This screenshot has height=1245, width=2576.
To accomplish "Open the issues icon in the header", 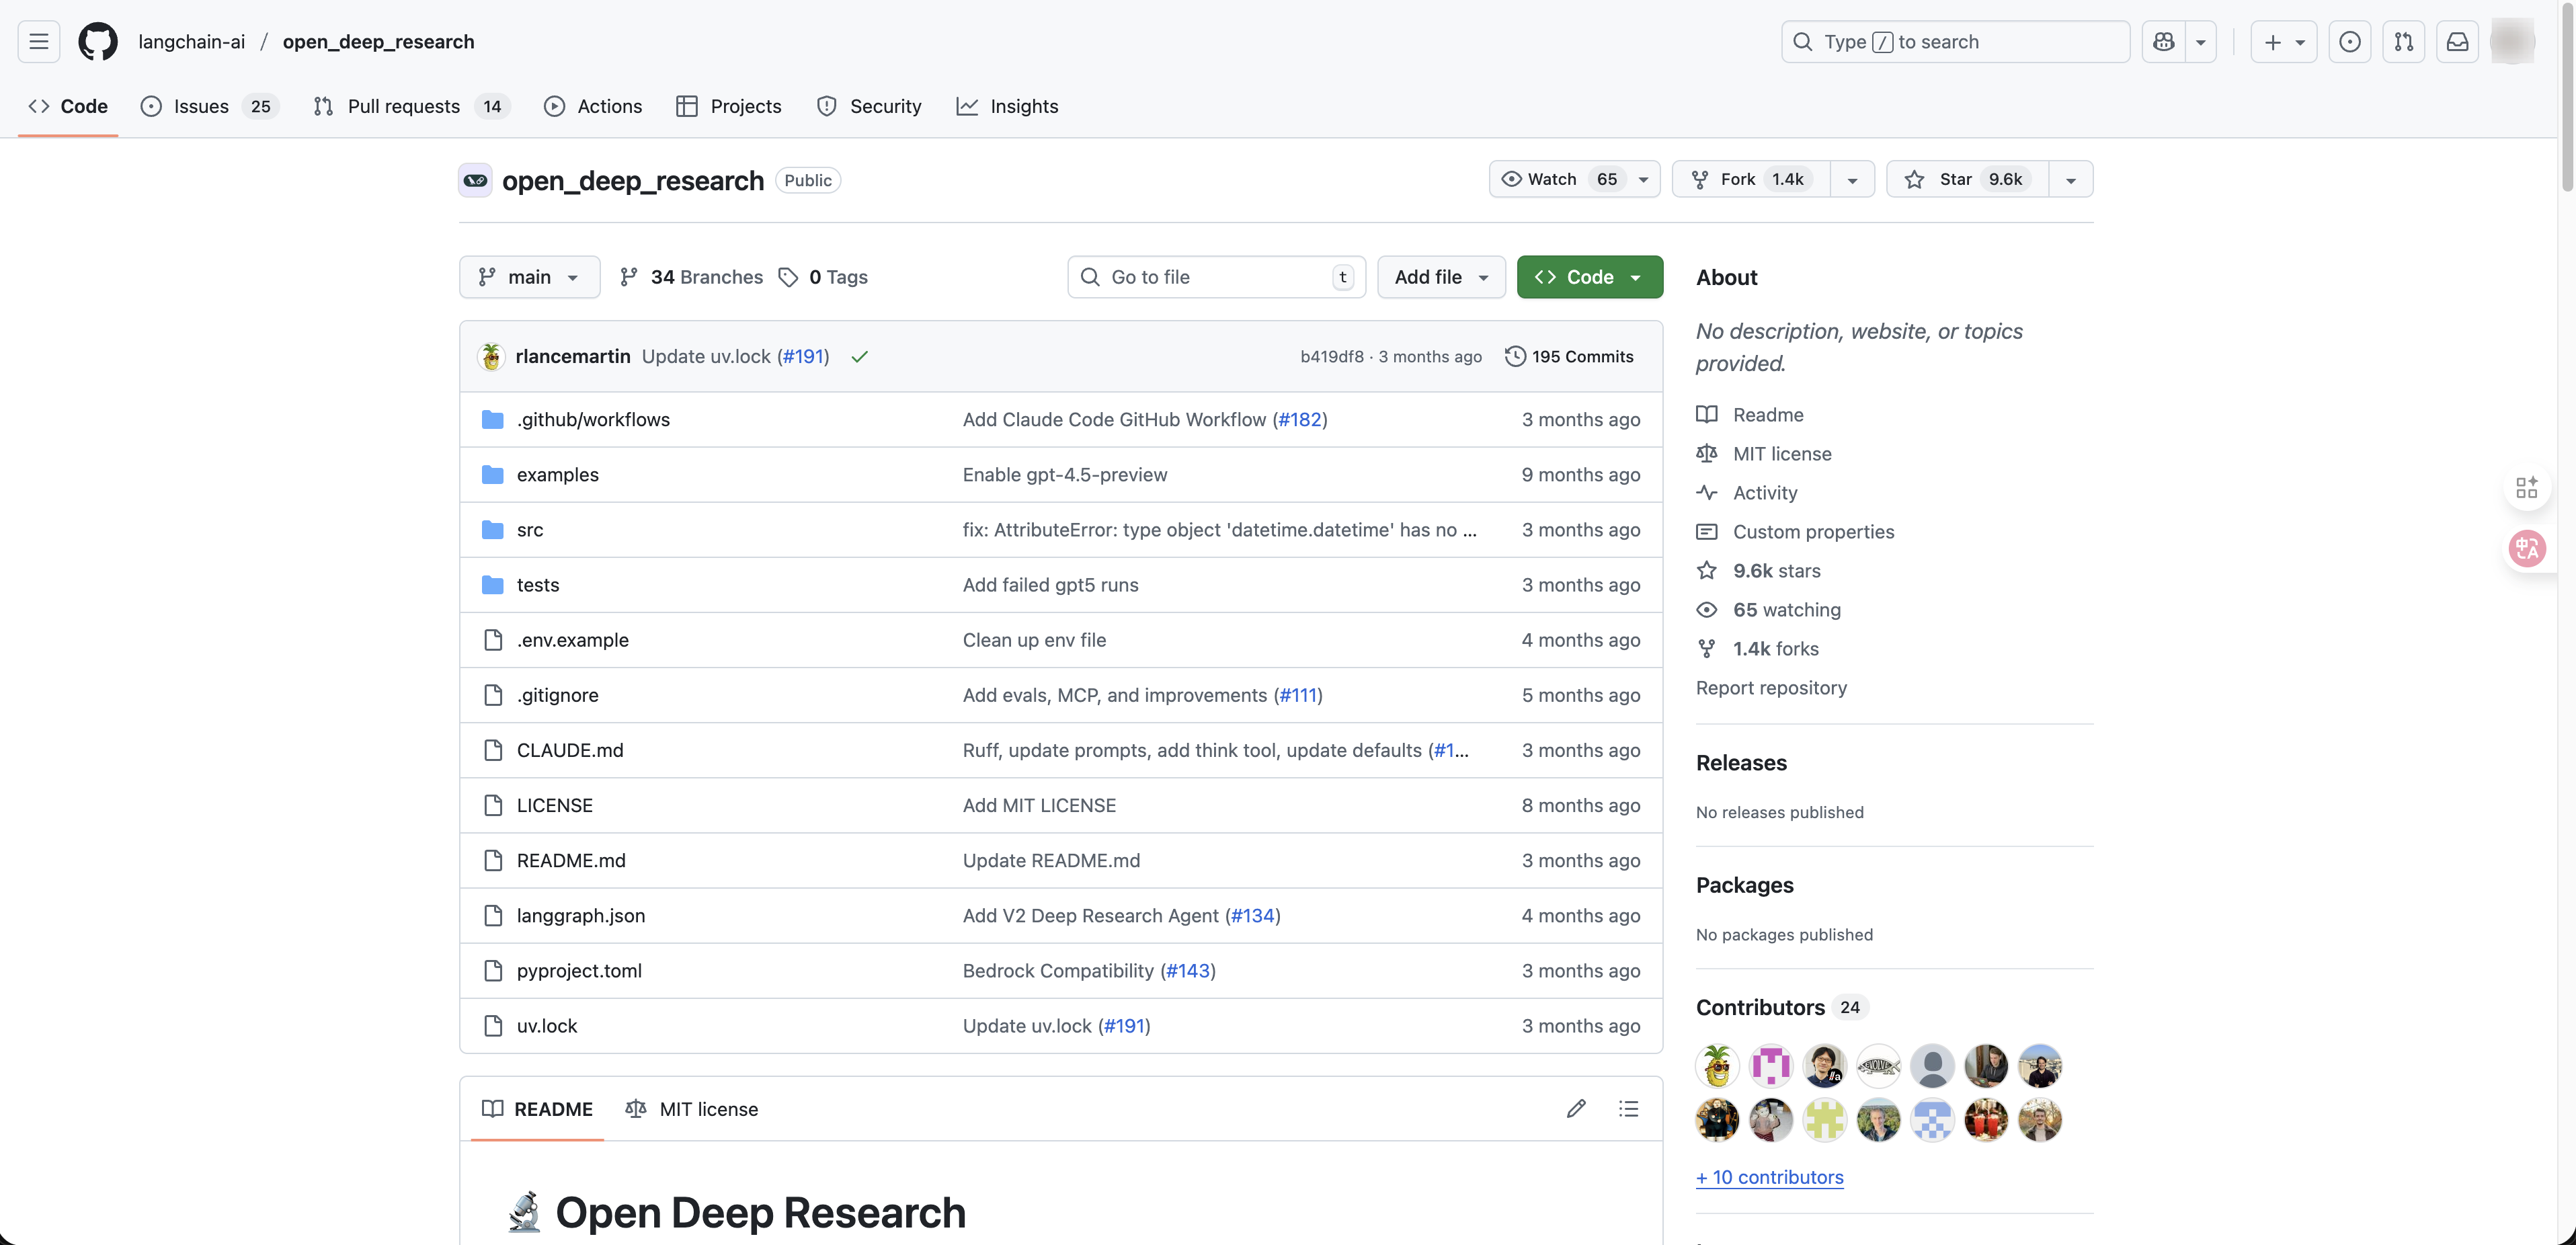I will click(x=2350, y=42).
